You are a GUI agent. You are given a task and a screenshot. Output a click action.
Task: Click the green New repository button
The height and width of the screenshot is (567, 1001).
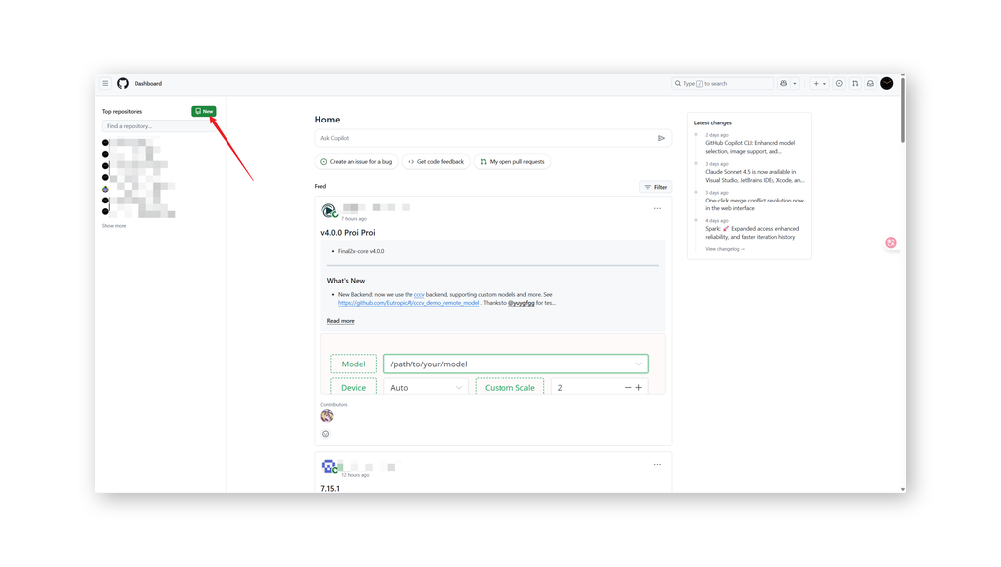coord(204,111)
